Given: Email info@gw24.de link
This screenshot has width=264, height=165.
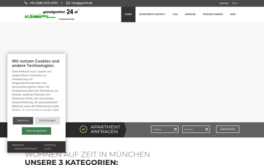Looking at the screenshot, I should click(82, 3).
